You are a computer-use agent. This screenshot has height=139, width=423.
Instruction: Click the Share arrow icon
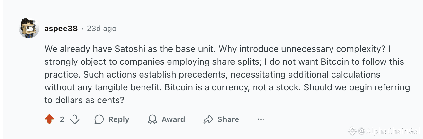click(x=209, y=119)
